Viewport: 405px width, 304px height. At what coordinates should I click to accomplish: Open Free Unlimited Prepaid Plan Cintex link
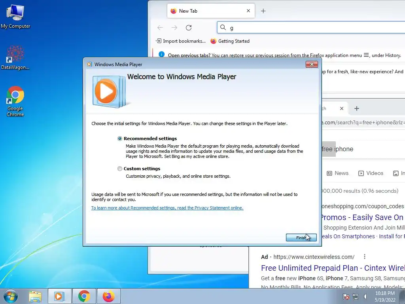click(333, 268)
